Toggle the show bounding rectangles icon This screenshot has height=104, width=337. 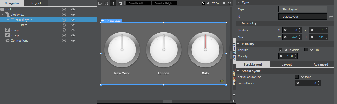click(120, 3)
